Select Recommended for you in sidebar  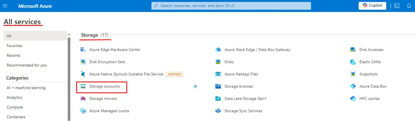[27, 65]
